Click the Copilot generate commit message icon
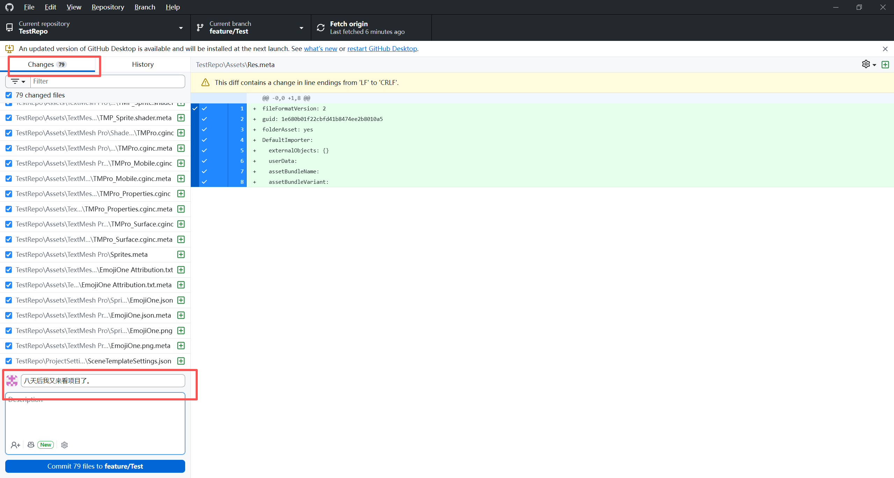894x478 pixels. click(31, 445)
